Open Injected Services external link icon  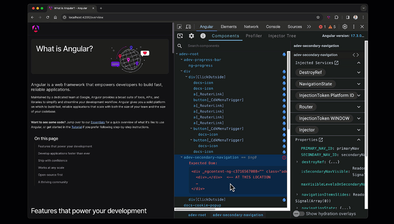336,63
